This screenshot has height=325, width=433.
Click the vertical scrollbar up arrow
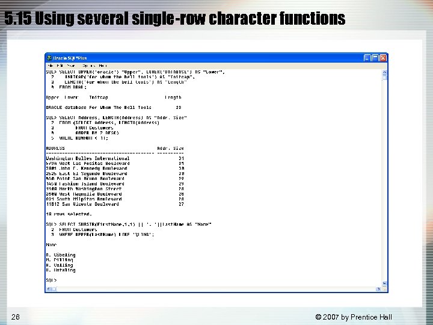[384, 73]
